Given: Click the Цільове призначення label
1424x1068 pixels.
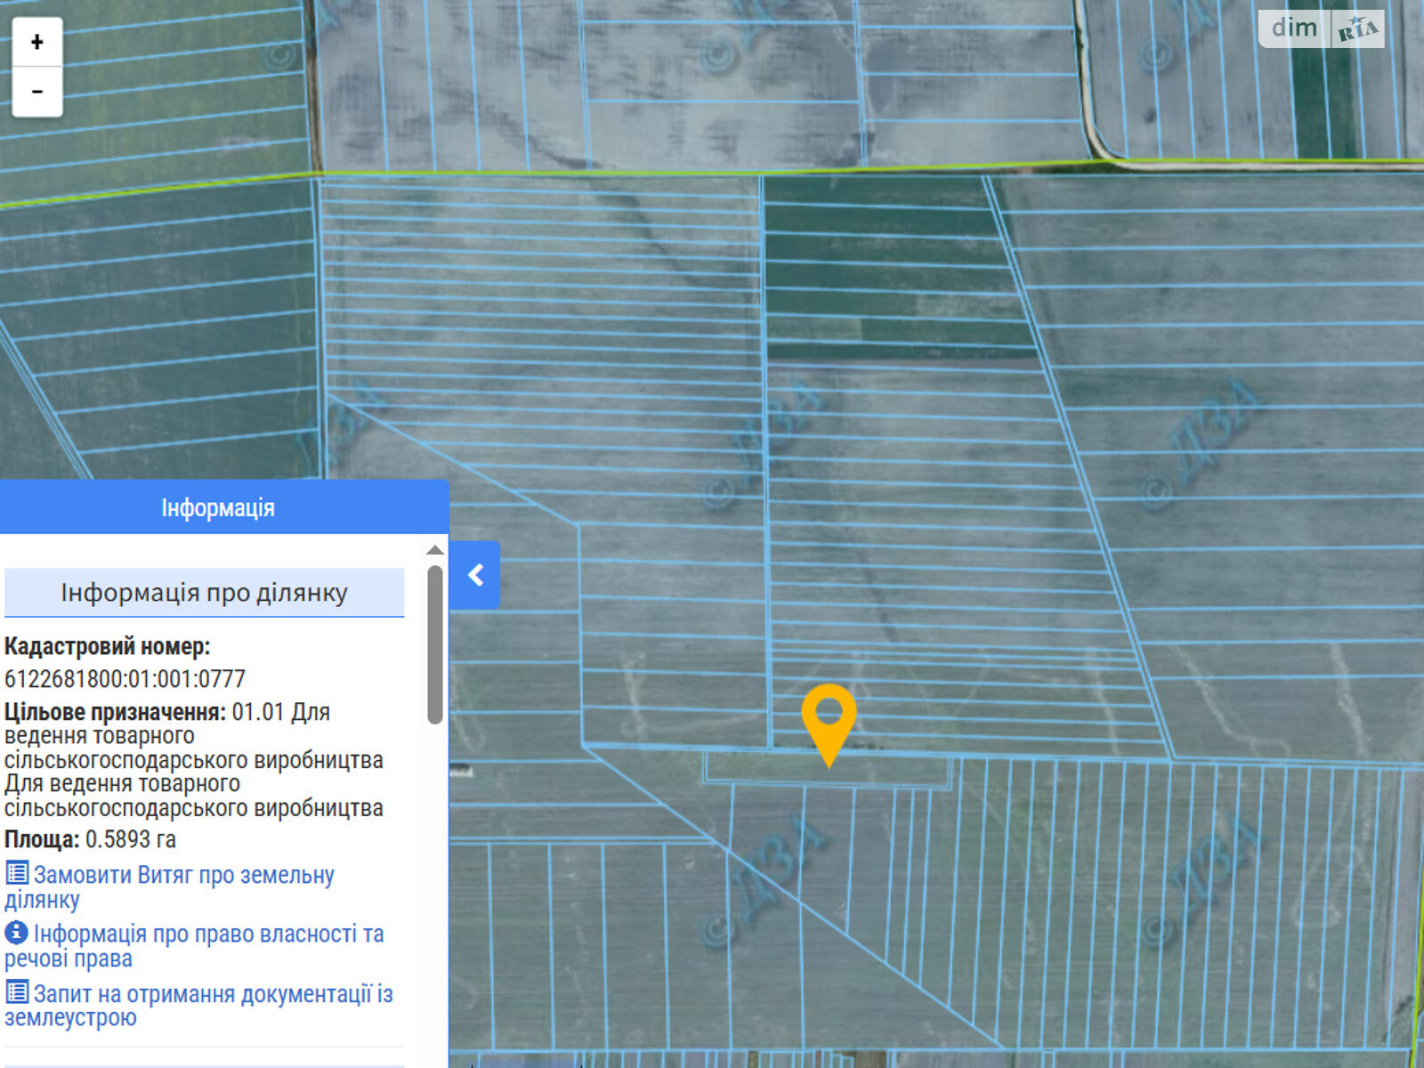Looking at the screenshot, I should [115, 712].
